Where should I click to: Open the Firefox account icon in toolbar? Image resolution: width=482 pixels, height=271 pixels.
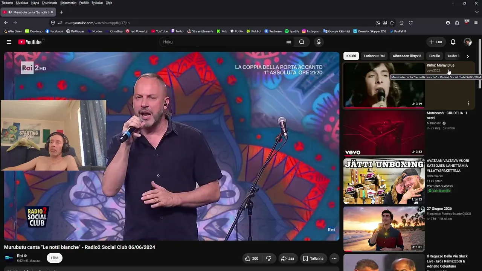[x=448, y=23]
